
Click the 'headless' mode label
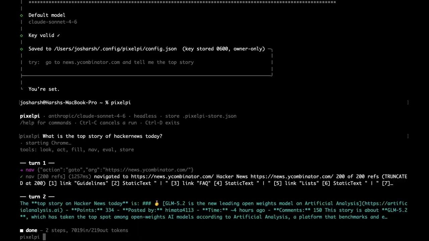[145, 116]
